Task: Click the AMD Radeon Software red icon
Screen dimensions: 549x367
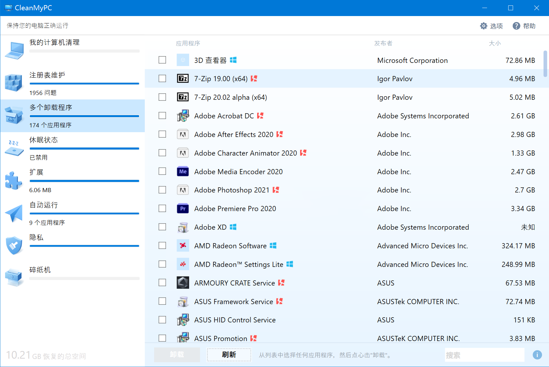Action: pos(183,246)
